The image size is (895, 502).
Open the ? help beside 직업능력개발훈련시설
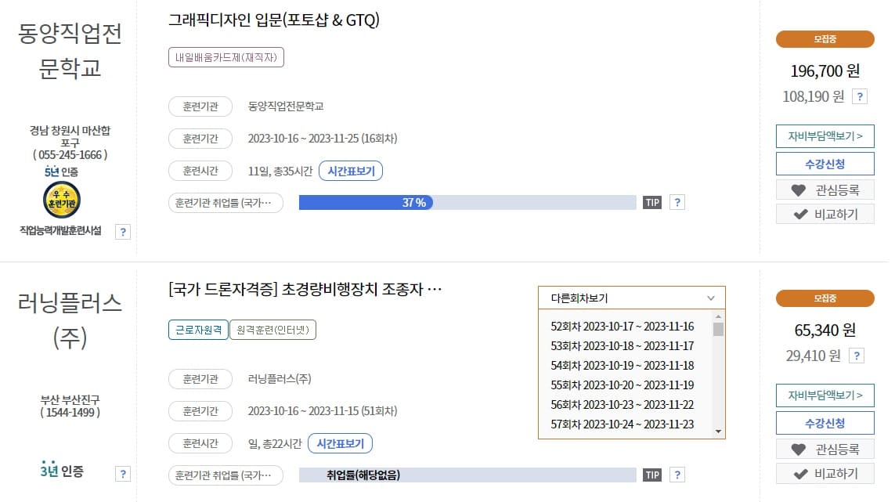(122, 232)
